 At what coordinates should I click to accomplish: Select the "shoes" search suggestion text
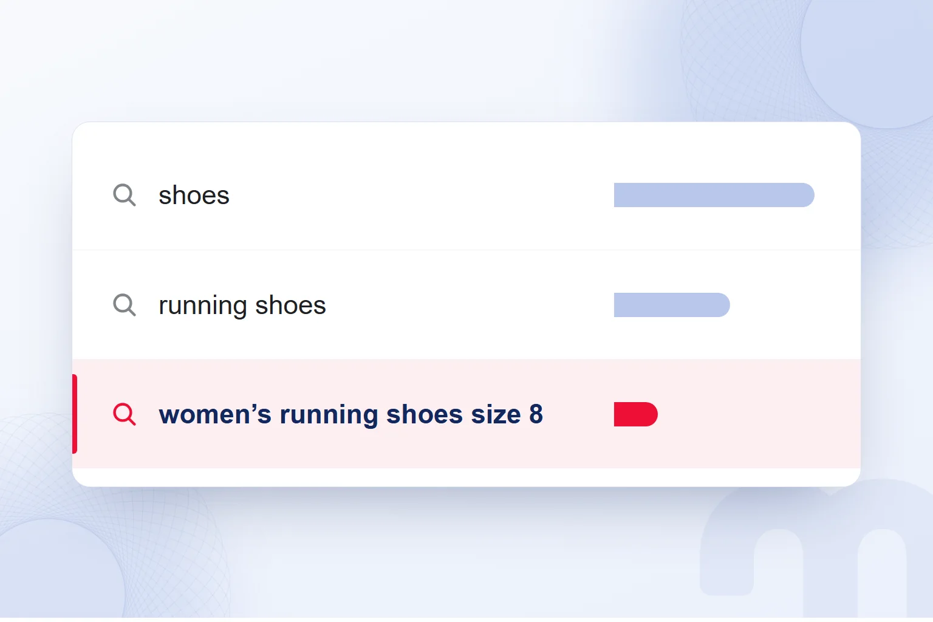pos(194,196)
